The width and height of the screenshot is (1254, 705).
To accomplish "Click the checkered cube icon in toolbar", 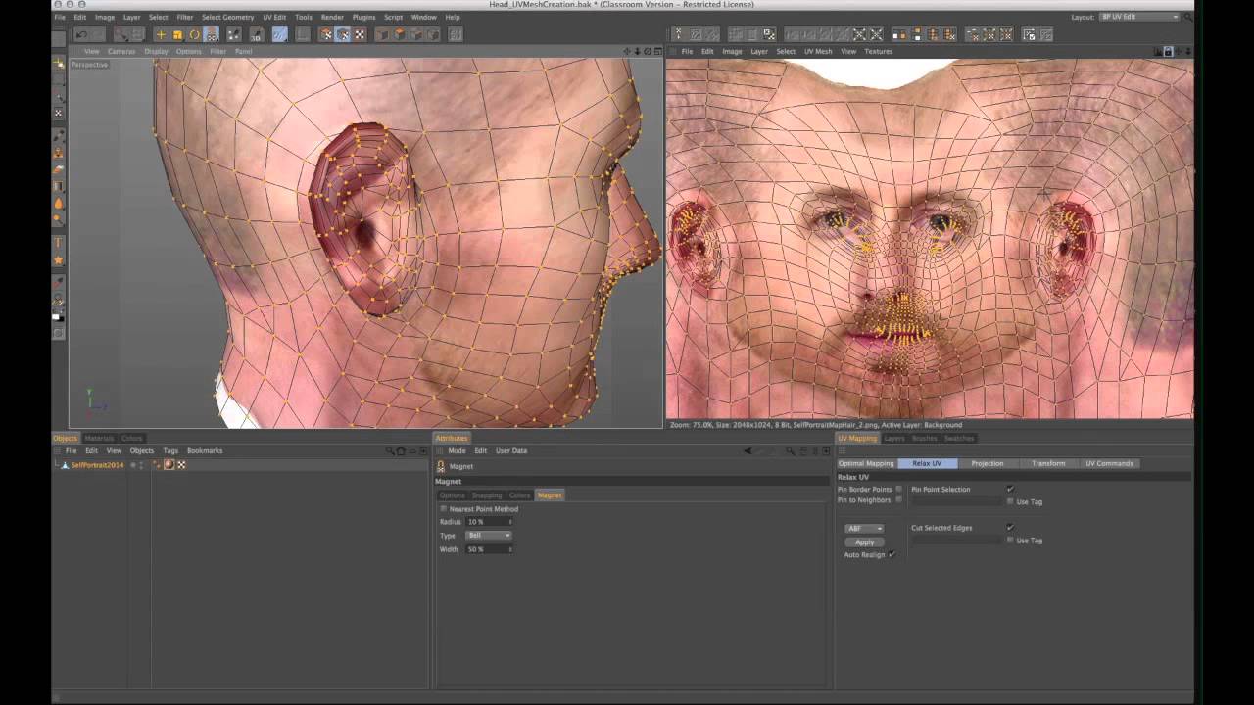I will 360,35.
